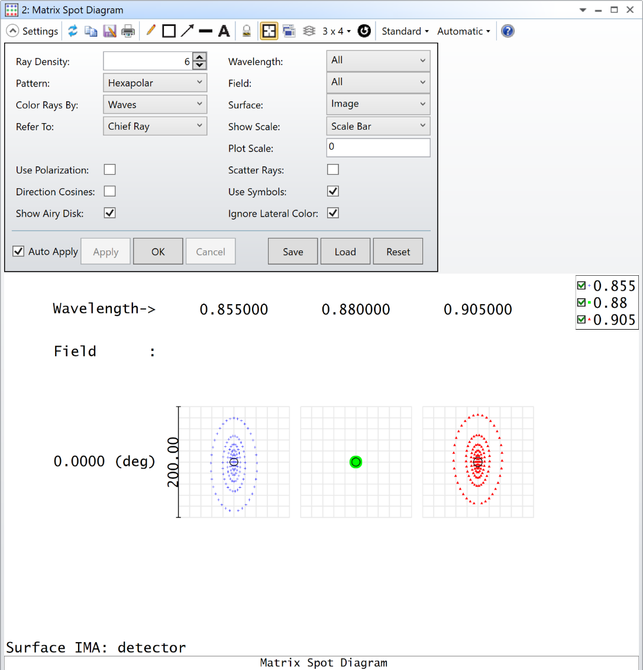Select the text annotation A tool
The height and width of the screenshot is (670, 643).
pyautogui.click(x=224, y=31)
